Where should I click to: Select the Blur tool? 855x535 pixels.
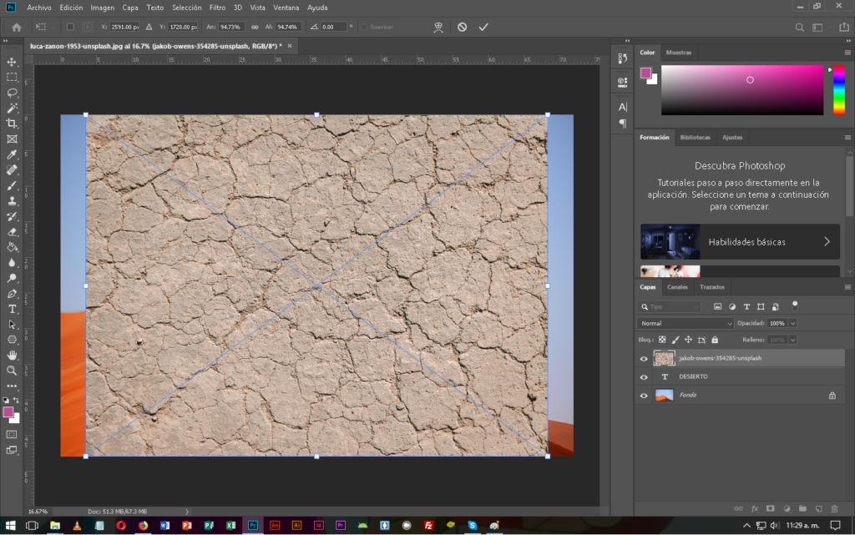click(12, 263)
